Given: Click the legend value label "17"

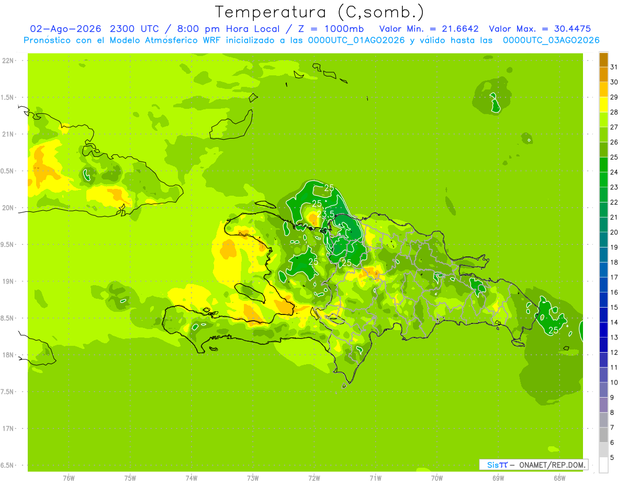Looking at the screenshot, I should (614, 277).
